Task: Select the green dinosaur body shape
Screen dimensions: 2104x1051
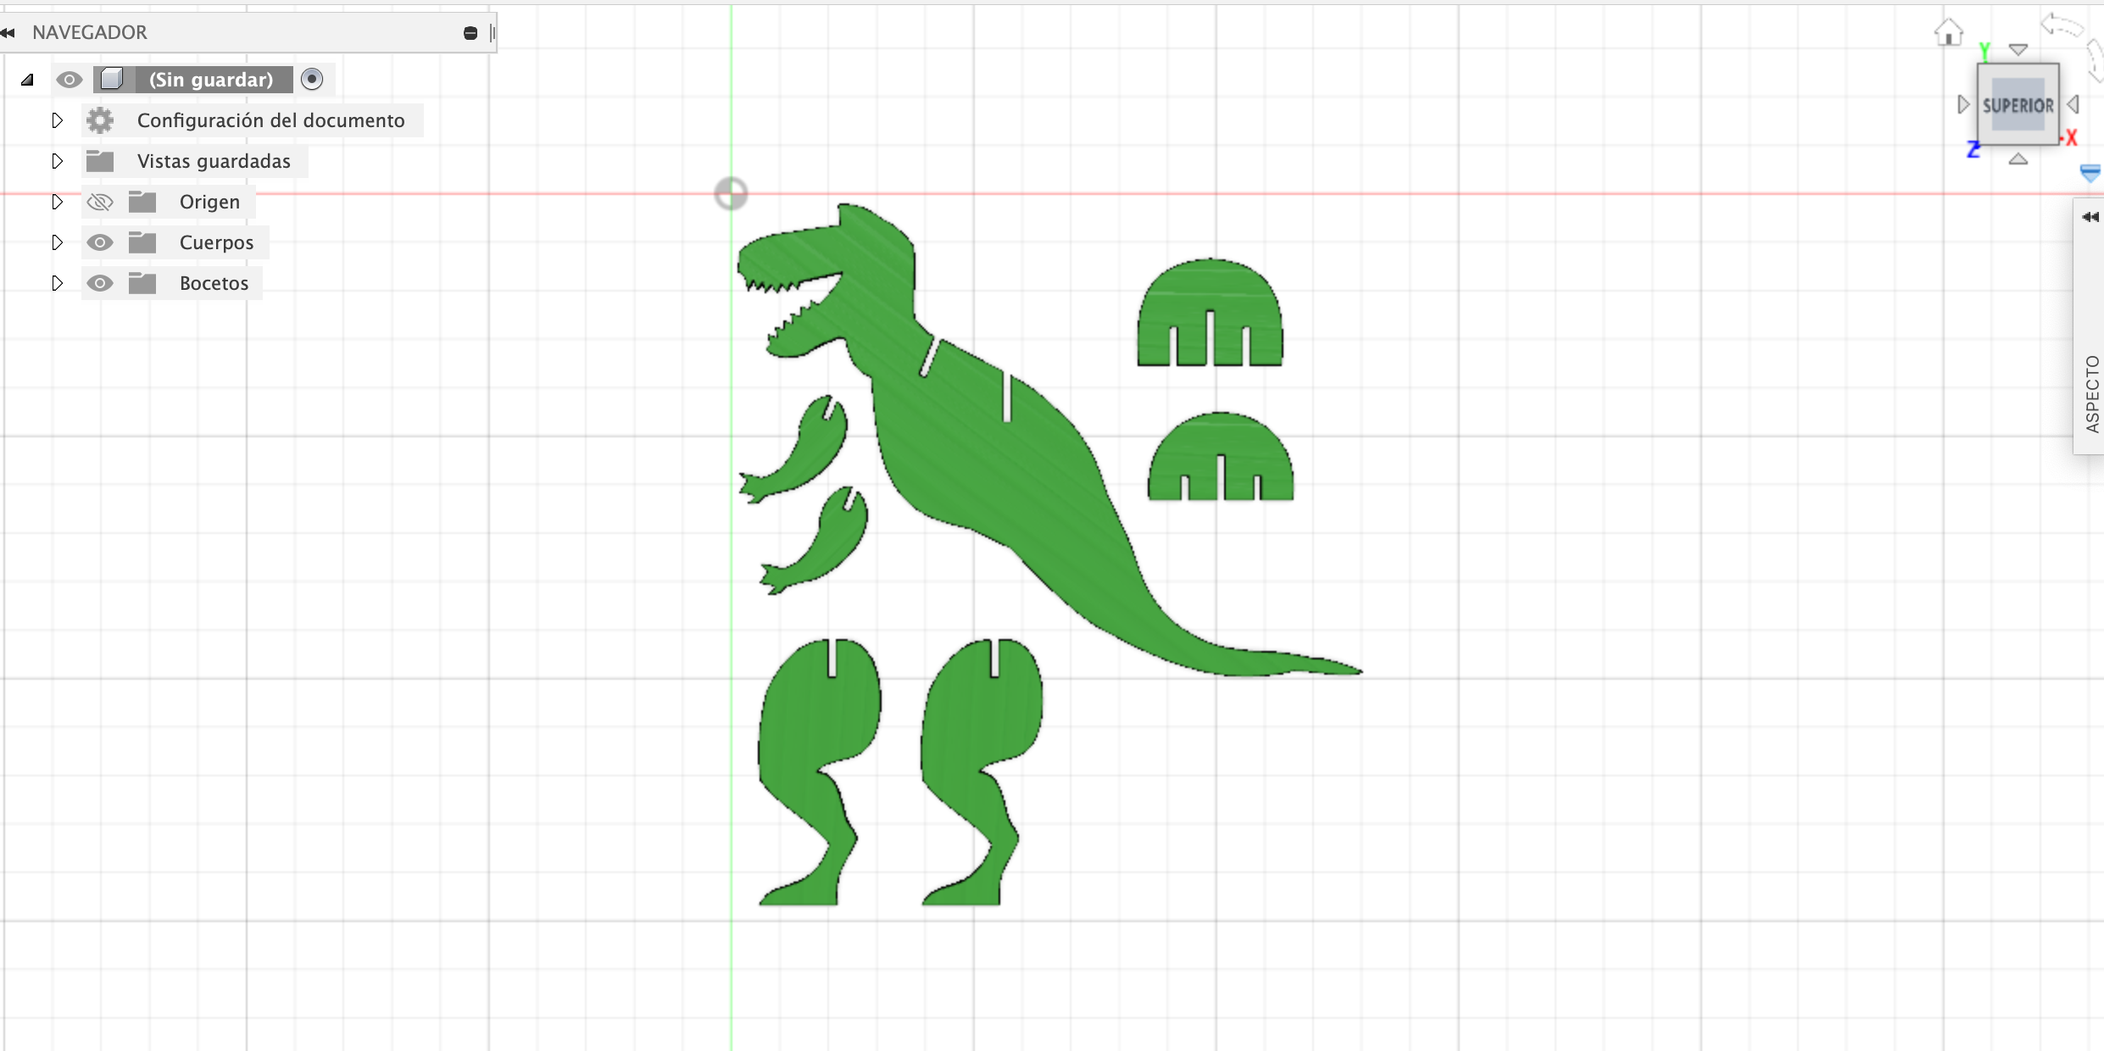Action: pos(1000,475)
